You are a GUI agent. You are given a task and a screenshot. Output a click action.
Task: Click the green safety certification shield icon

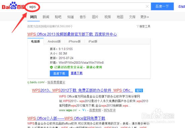[x=51, y=67]
